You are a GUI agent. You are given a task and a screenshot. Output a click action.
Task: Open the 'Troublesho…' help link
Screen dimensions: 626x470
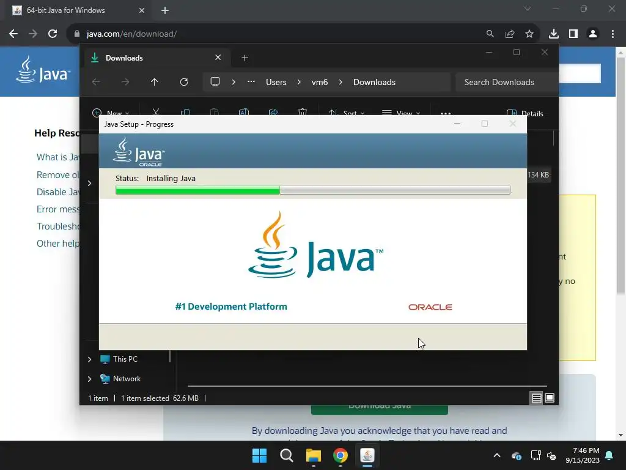coord(57,226)
